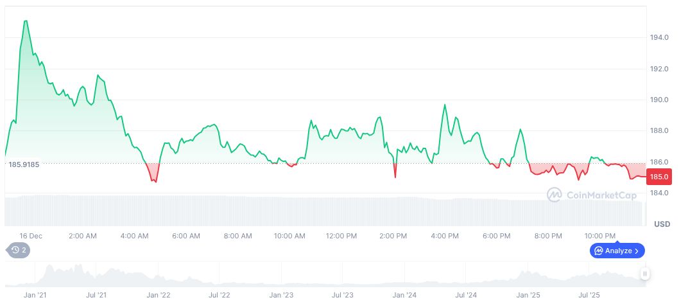Click the CoinMarketCap watermark logo icon
The width and height of the screenshot is (688, 302).
555,194
